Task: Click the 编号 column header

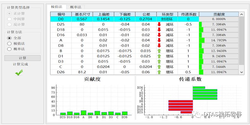Action: point(61,14)
